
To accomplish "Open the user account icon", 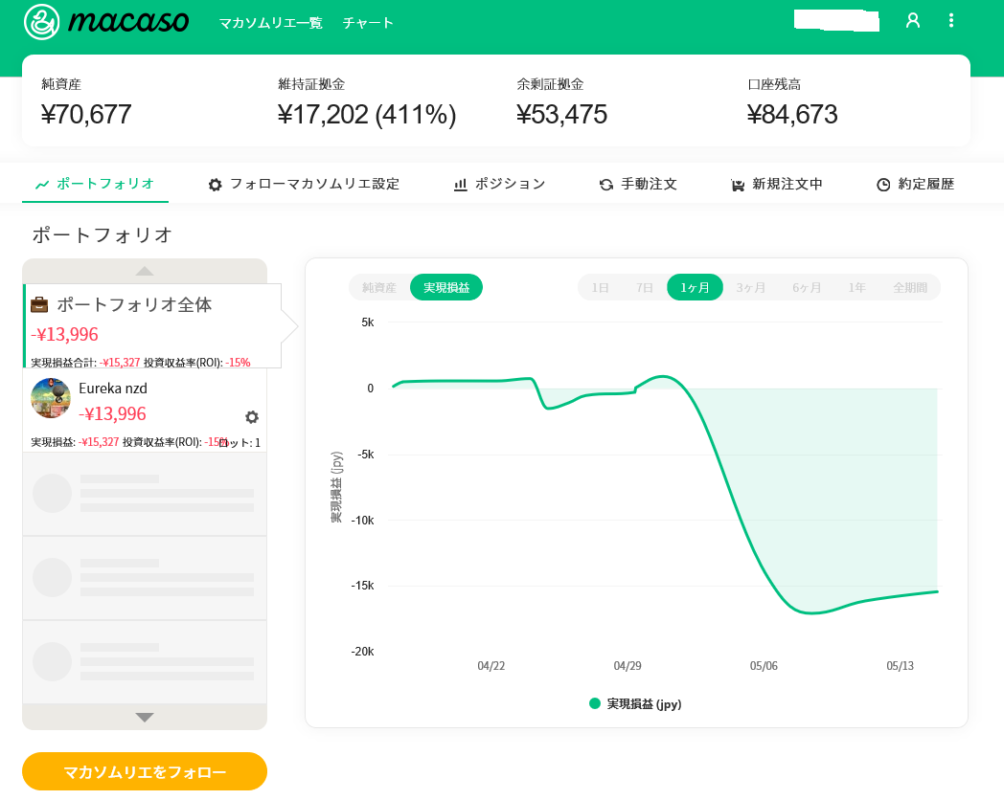I will coord(912,20).
